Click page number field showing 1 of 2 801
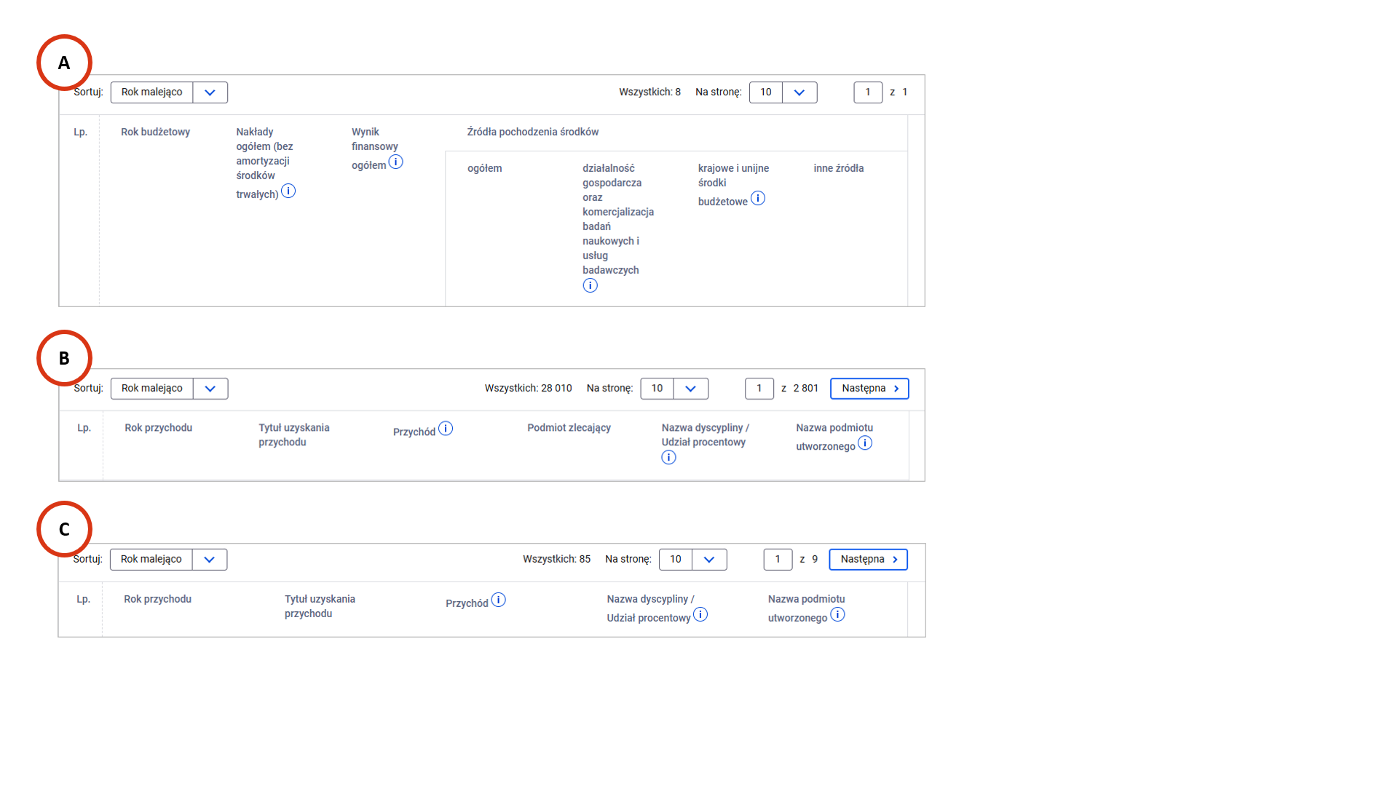 click(759, 389)
